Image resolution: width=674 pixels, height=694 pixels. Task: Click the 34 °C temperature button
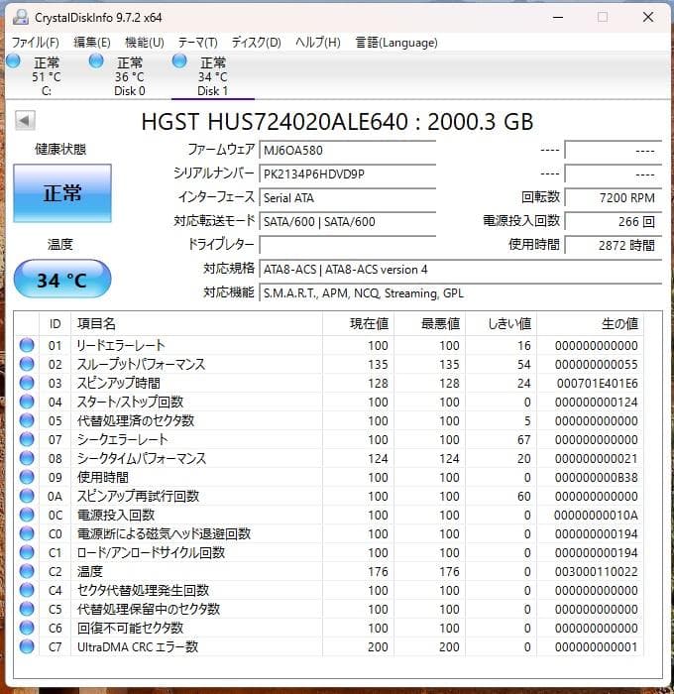pyautogui.click(x=62, y=280)
